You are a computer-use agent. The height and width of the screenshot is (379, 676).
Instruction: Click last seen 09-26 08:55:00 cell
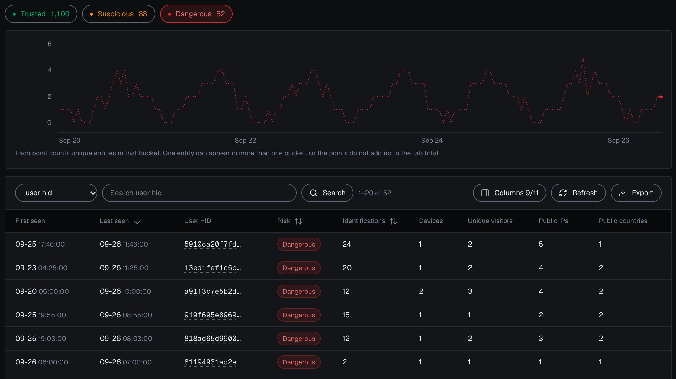click(x=126, y=315)
